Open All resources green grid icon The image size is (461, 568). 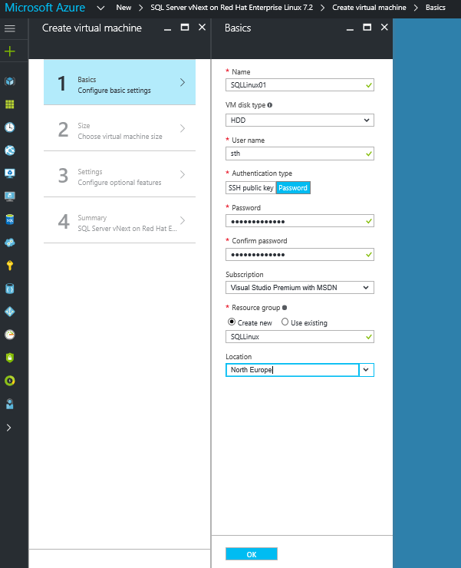point(10,104)
